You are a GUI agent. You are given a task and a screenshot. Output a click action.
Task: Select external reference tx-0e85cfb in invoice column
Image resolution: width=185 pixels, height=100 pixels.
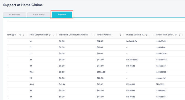point(131,41)
